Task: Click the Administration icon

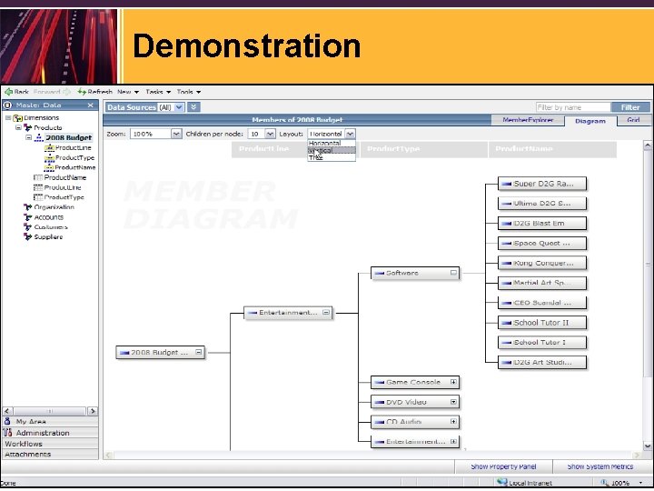Action: pyautogui.click(x=7, y=433)
